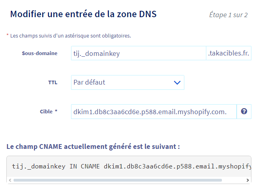This screenshot has height=190, width=257.
Task: Click the "TTL" field label
Action: pos(53,83)
